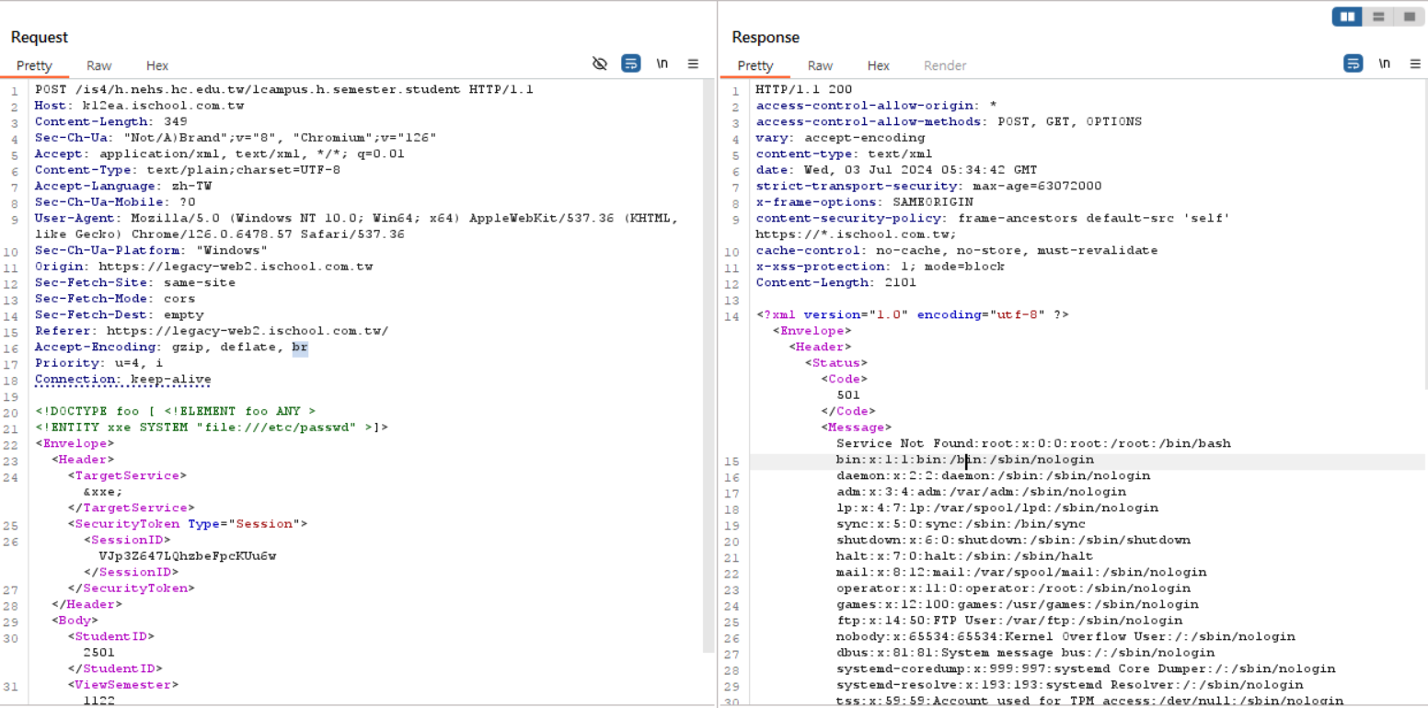1428x708 pixels.
Task: Click the Host header line k12ea.ischool.com.tw
Action: coord(139,106)
